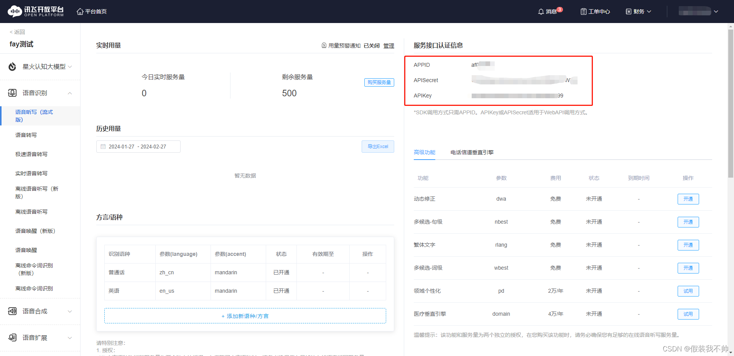Click the 工单中心 header link
The height and width of the screenshot is (356, 734).
tap(599, 12)
